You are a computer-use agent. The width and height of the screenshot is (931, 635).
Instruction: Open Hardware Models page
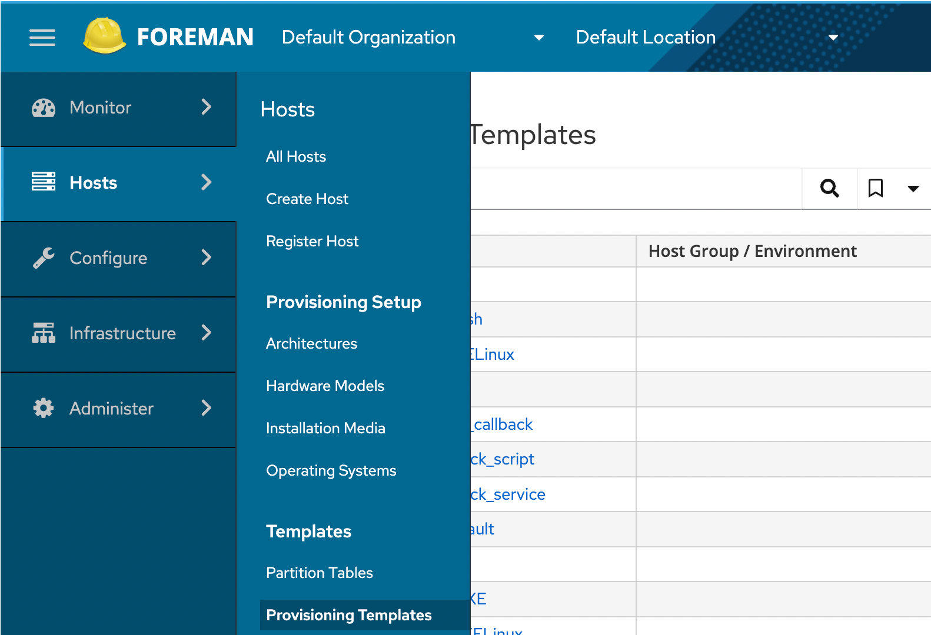(x=325, y=386)
